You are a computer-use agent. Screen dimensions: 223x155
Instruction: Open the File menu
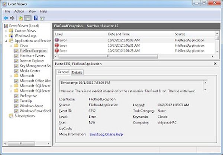[7, 11]
